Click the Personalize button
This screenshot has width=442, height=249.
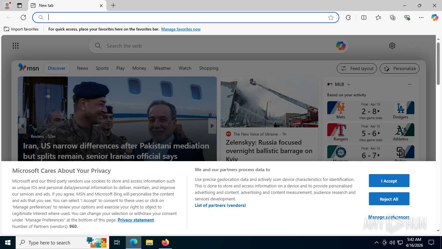click(x=400, y=68)
